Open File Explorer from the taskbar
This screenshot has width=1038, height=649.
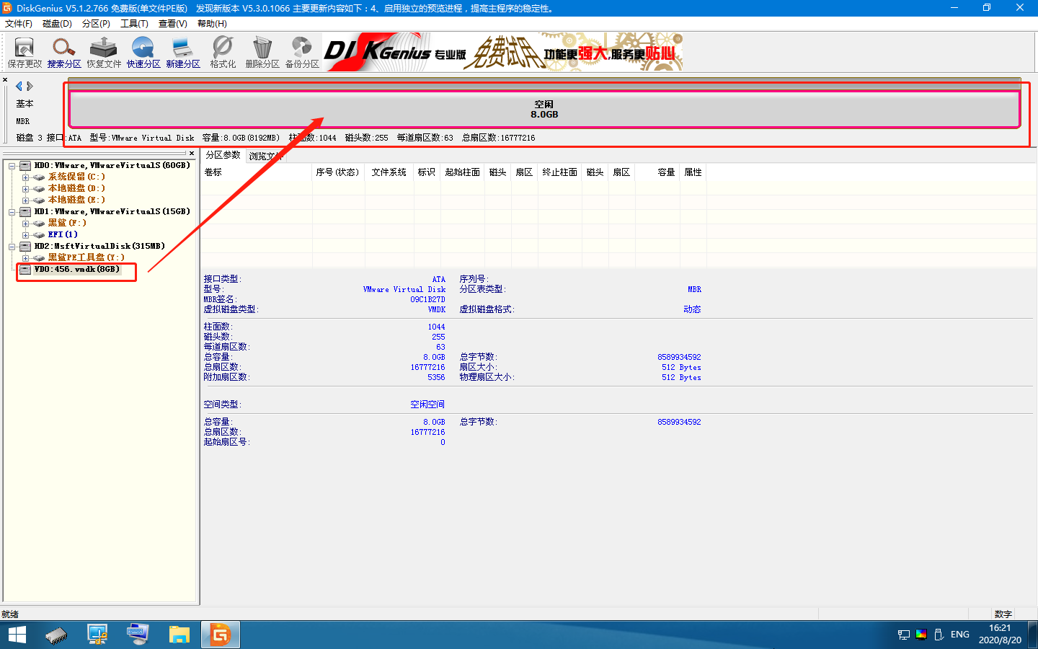179,635
